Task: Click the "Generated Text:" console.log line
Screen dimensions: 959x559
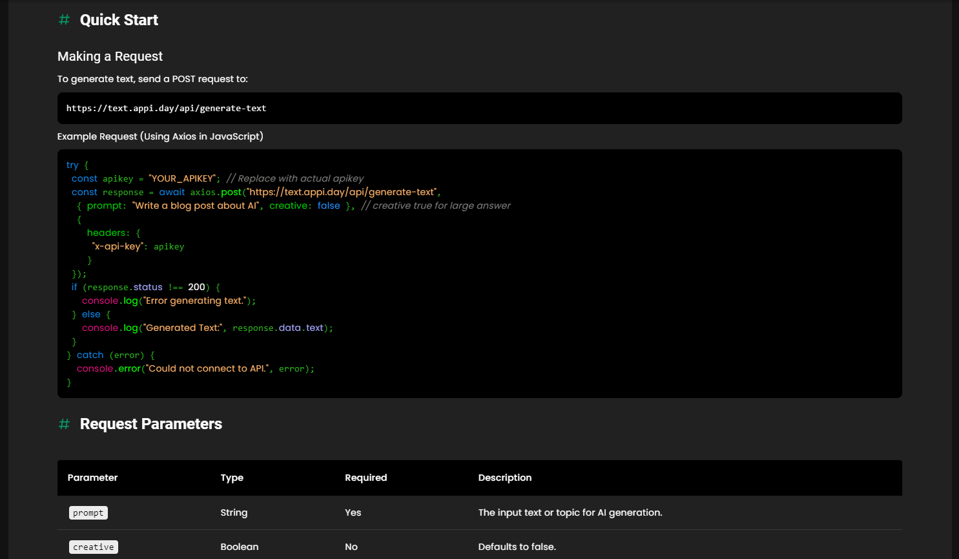Action: click(207, 328)
